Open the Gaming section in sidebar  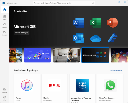tap(5, 25)
